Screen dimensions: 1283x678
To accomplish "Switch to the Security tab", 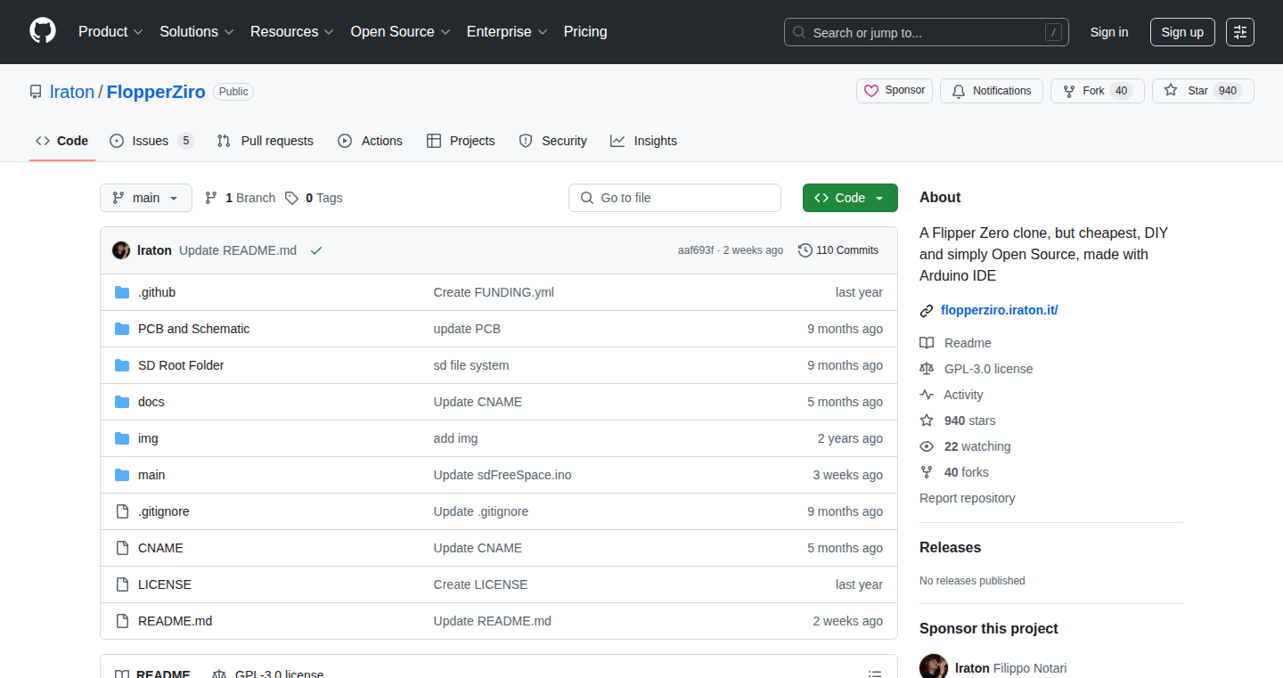I will click(552, 141).
